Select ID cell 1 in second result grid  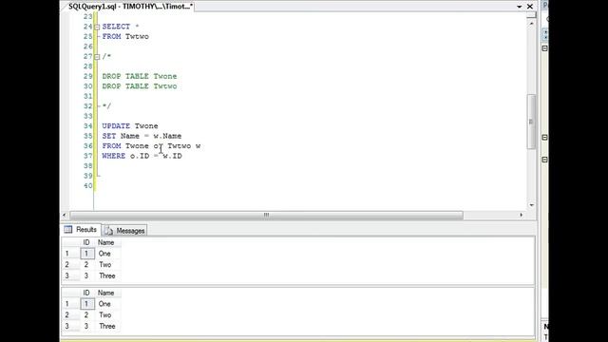86,304
